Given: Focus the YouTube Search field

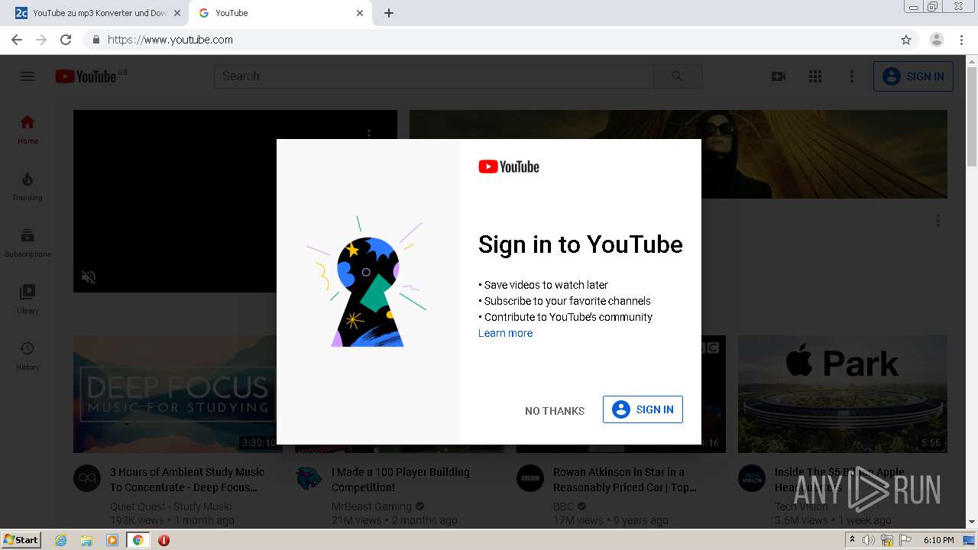Looking at the screenshot, I should tap(434, 76).
